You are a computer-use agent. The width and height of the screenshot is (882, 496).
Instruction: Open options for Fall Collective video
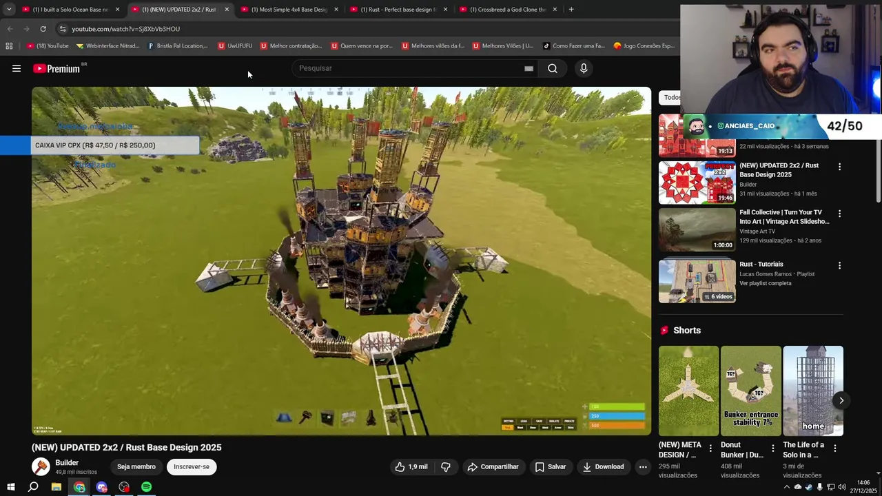[x=839, y=214]
